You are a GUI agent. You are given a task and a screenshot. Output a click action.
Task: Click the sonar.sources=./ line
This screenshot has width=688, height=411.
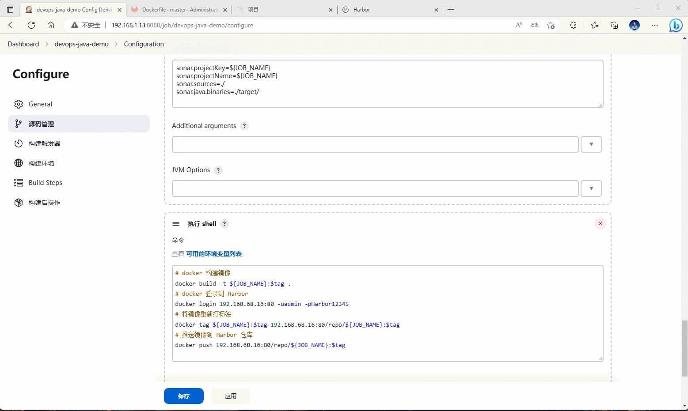(201, 84)
